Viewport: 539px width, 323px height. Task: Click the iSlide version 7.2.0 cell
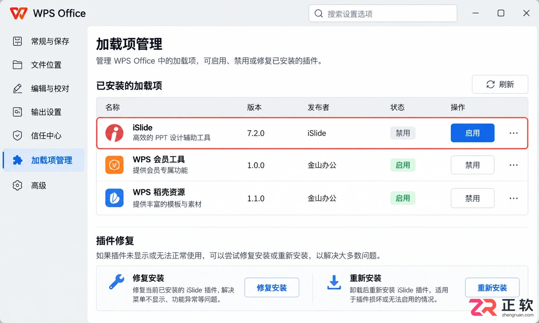coord(256,133)
